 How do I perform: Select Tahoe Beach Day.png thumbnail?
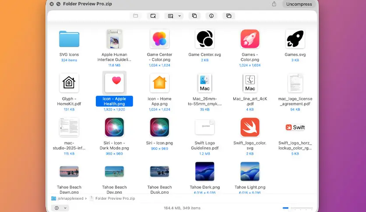[x=114, y=171]
